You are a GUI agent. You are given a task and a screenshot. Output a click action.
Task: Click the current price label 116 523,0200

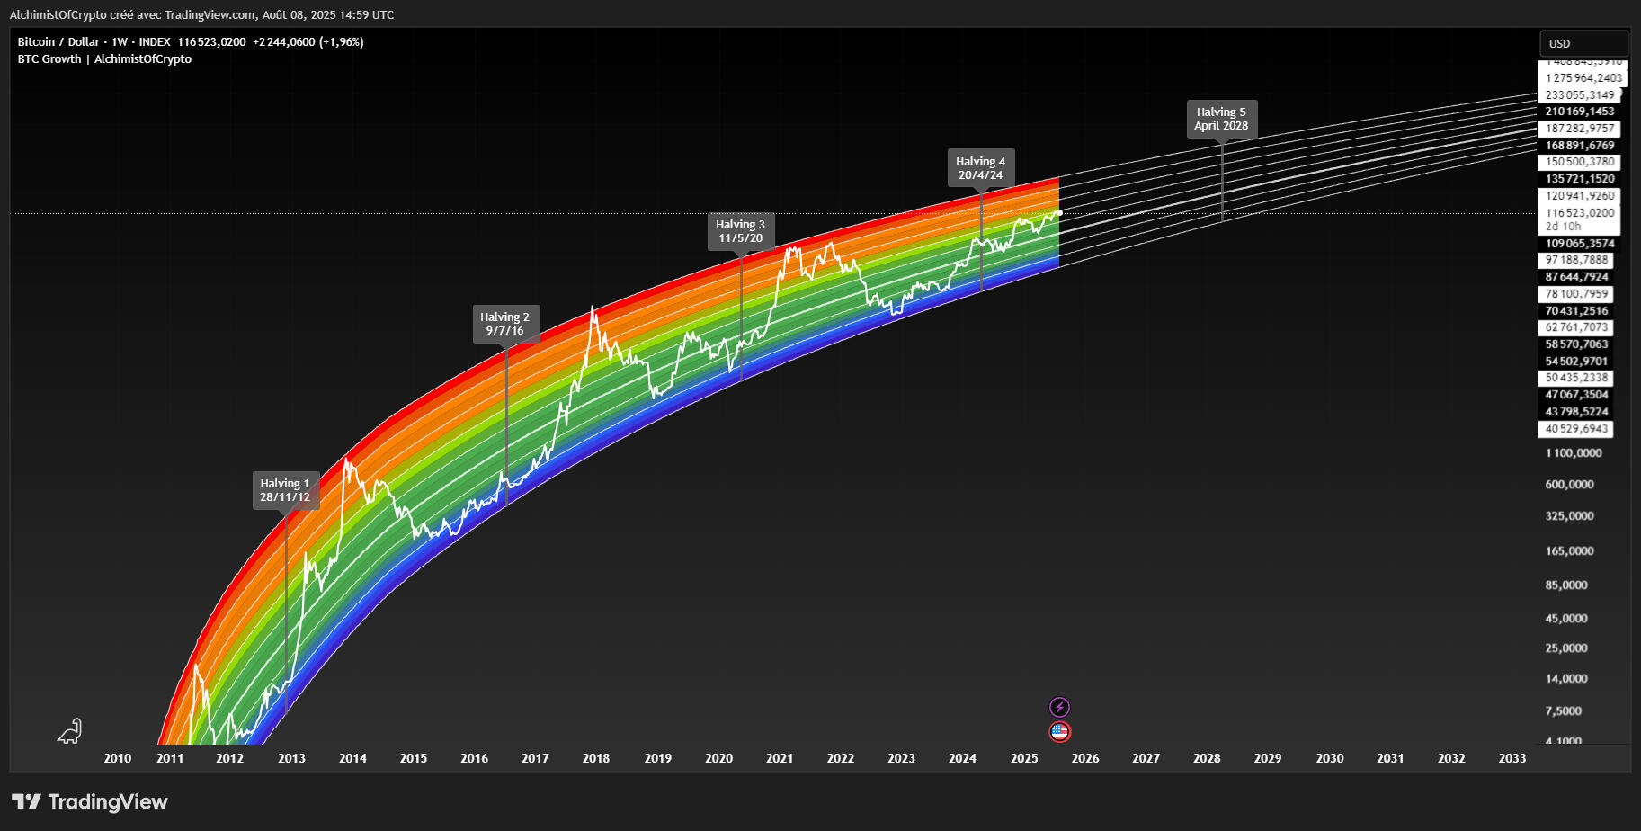click(1580, 213)
